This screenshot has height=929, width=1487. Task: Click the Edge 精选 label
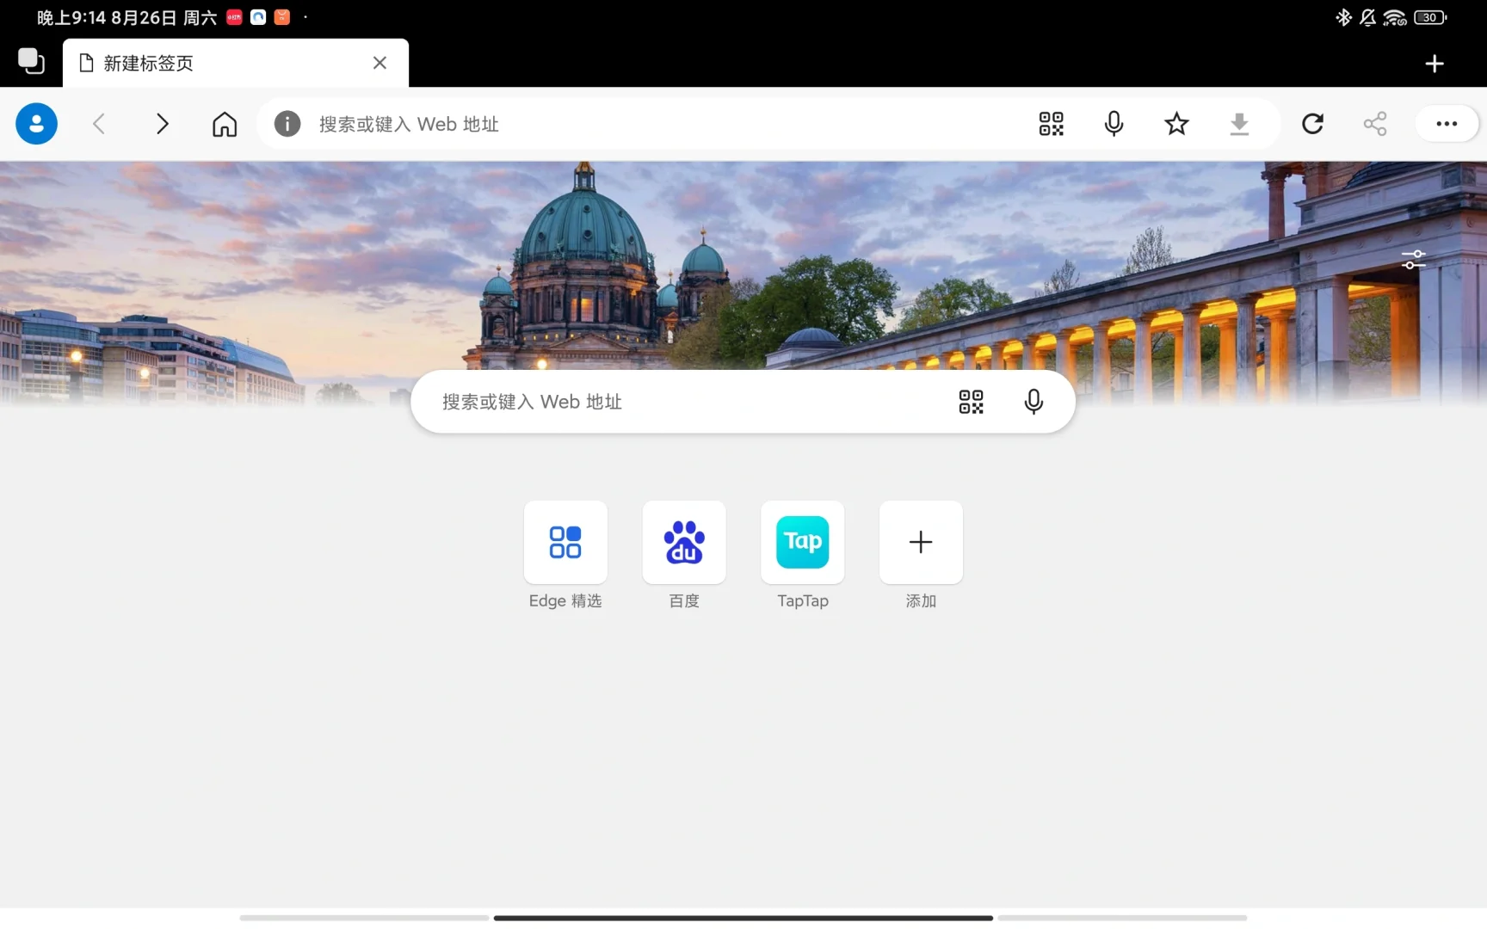coord(565,601)
